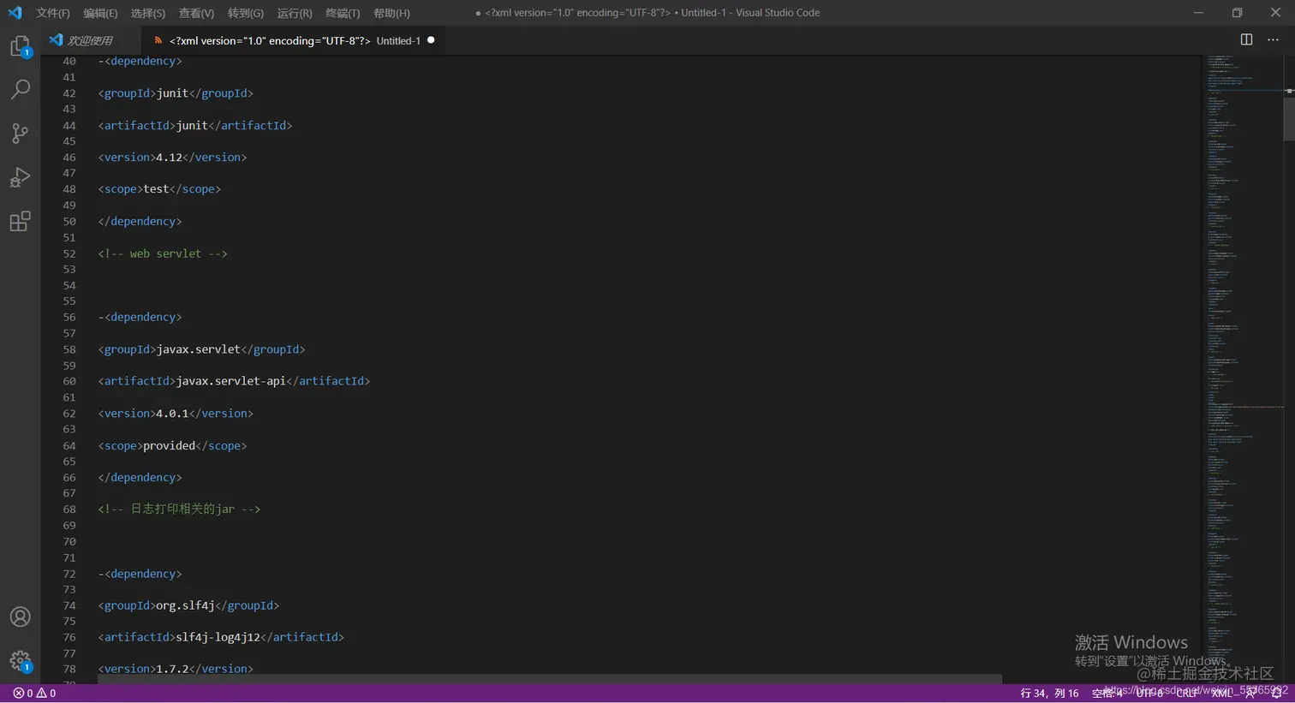Open the Run and Debug view icon
The image size is (1295, 703).
pos(20,177)
